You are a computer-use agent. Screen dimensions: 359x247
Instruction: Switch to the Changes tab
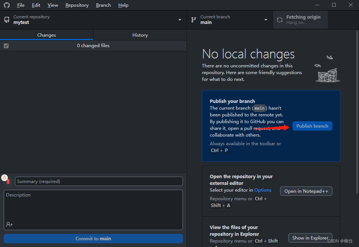coord(46,35)
